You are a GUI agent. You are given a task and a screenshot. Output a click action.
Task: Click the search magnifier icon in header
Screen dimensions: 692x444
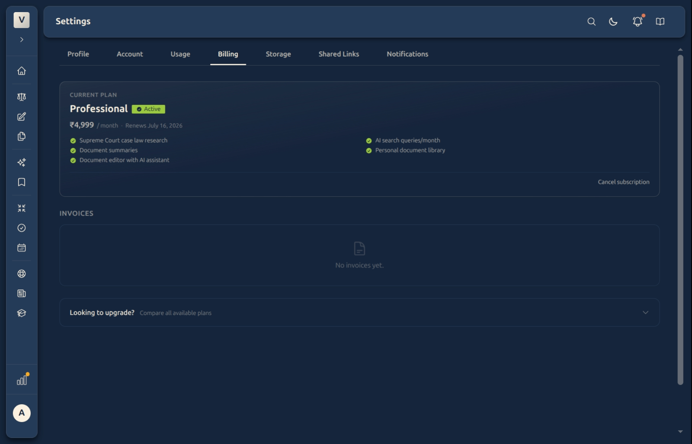pos(591,22)
